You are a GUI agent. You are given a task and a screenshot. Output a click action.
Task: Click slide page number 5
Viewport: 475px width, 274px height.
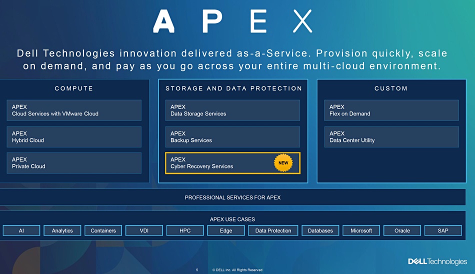197,270
